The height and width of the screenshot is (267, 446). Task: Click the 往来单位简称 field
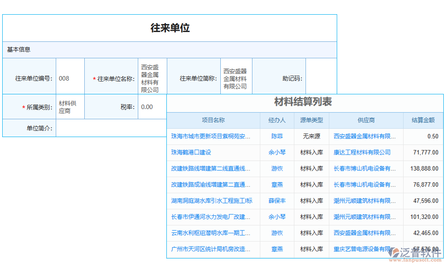tap(236, 76)
